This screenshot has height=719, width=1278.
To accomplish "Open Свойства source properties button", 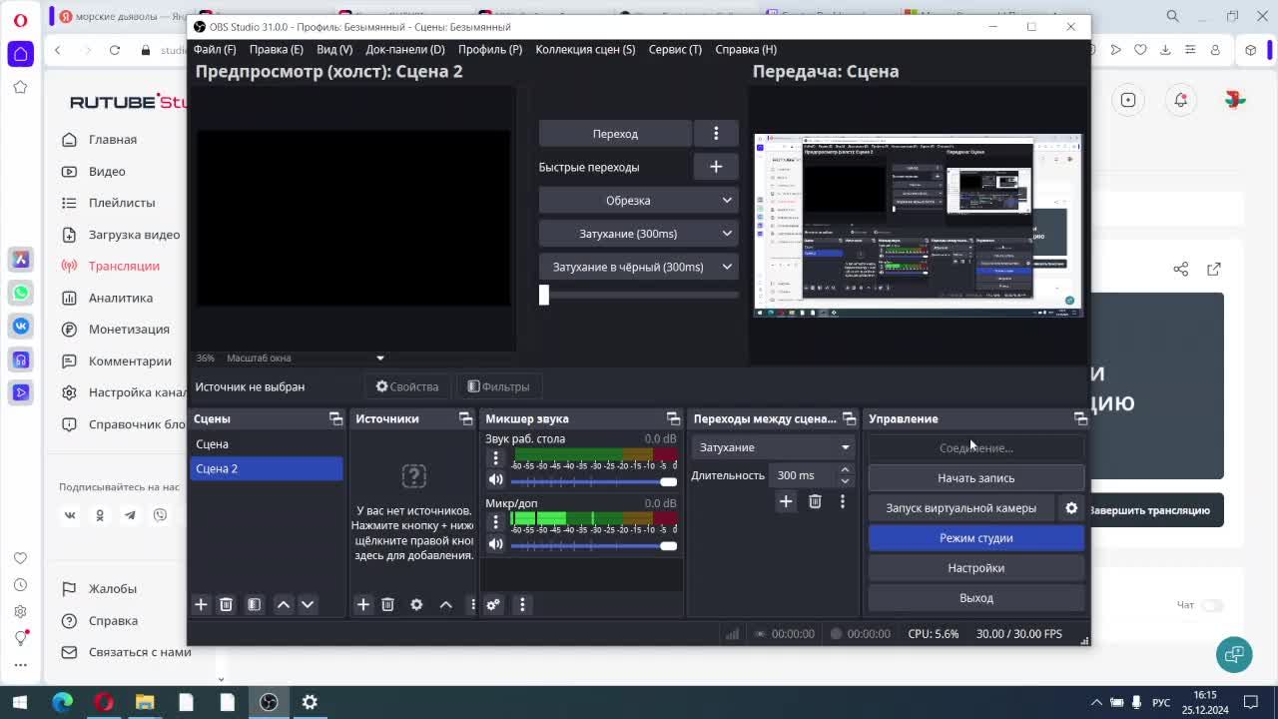I will click(406, 386).
